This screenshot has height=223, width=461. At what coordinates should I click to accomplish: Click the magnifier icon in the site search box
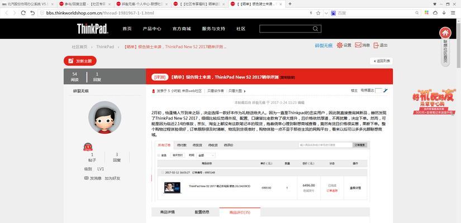click(316, 29)
